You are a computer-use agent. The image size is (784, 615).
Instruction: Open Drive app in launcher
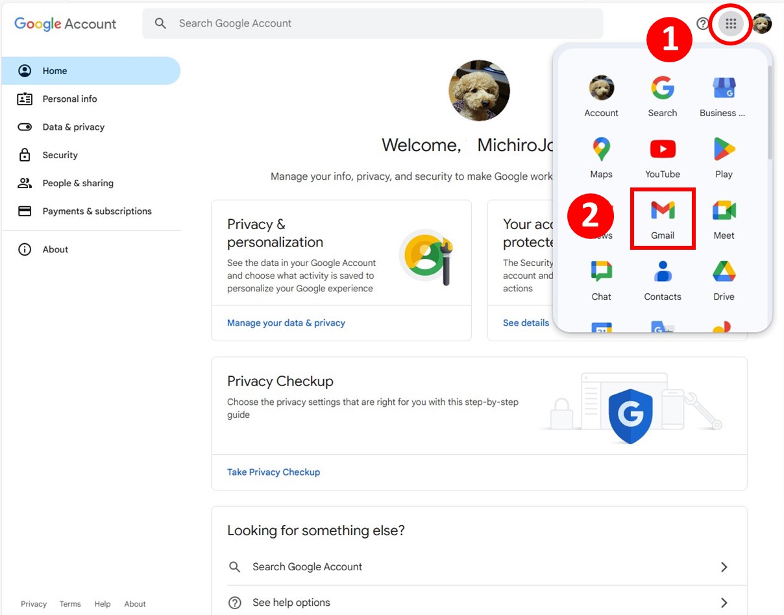(x=724, y=281)
